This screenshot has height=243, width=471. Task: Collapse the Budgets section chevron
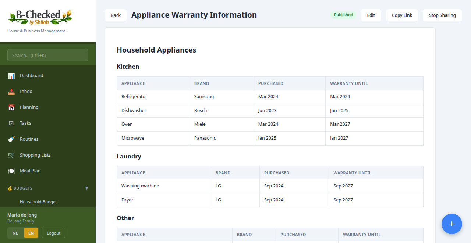click(87, 188)
